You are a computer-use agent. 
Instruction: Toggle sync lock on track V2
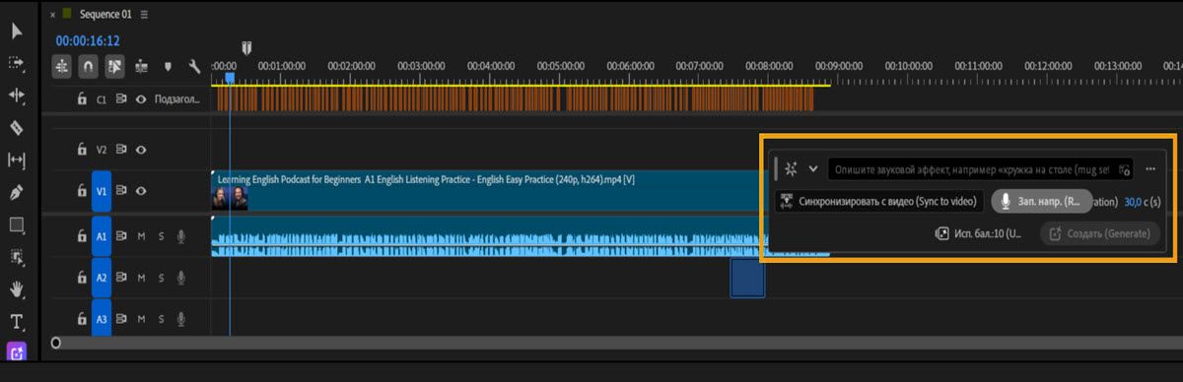122,150
